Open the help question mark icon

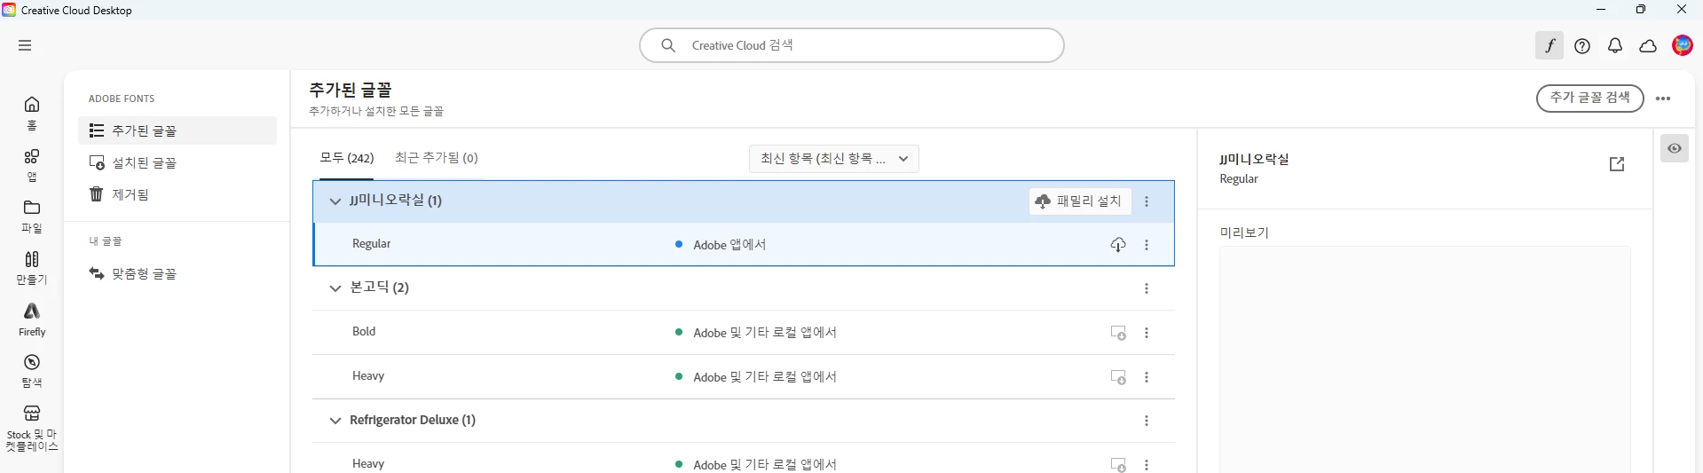[1582, 46]
